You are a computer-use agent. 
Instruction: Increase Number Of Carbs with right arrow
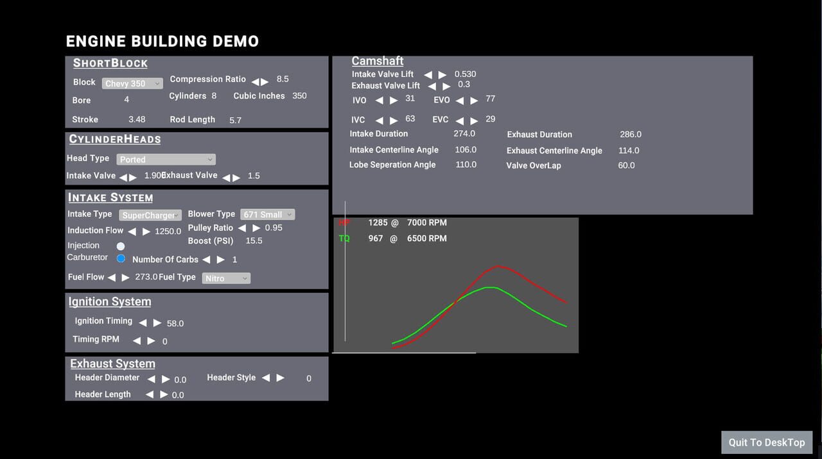[221, 260]
